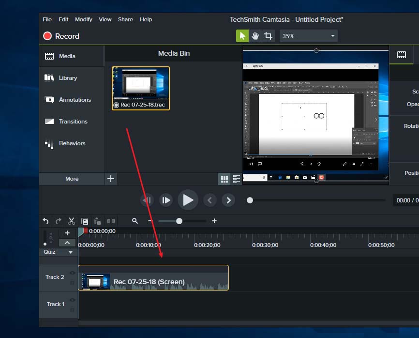Select the Crop tool in canvas toolbar
The image size is (419, 338).
pyautogui.click(x=268, y=36)
